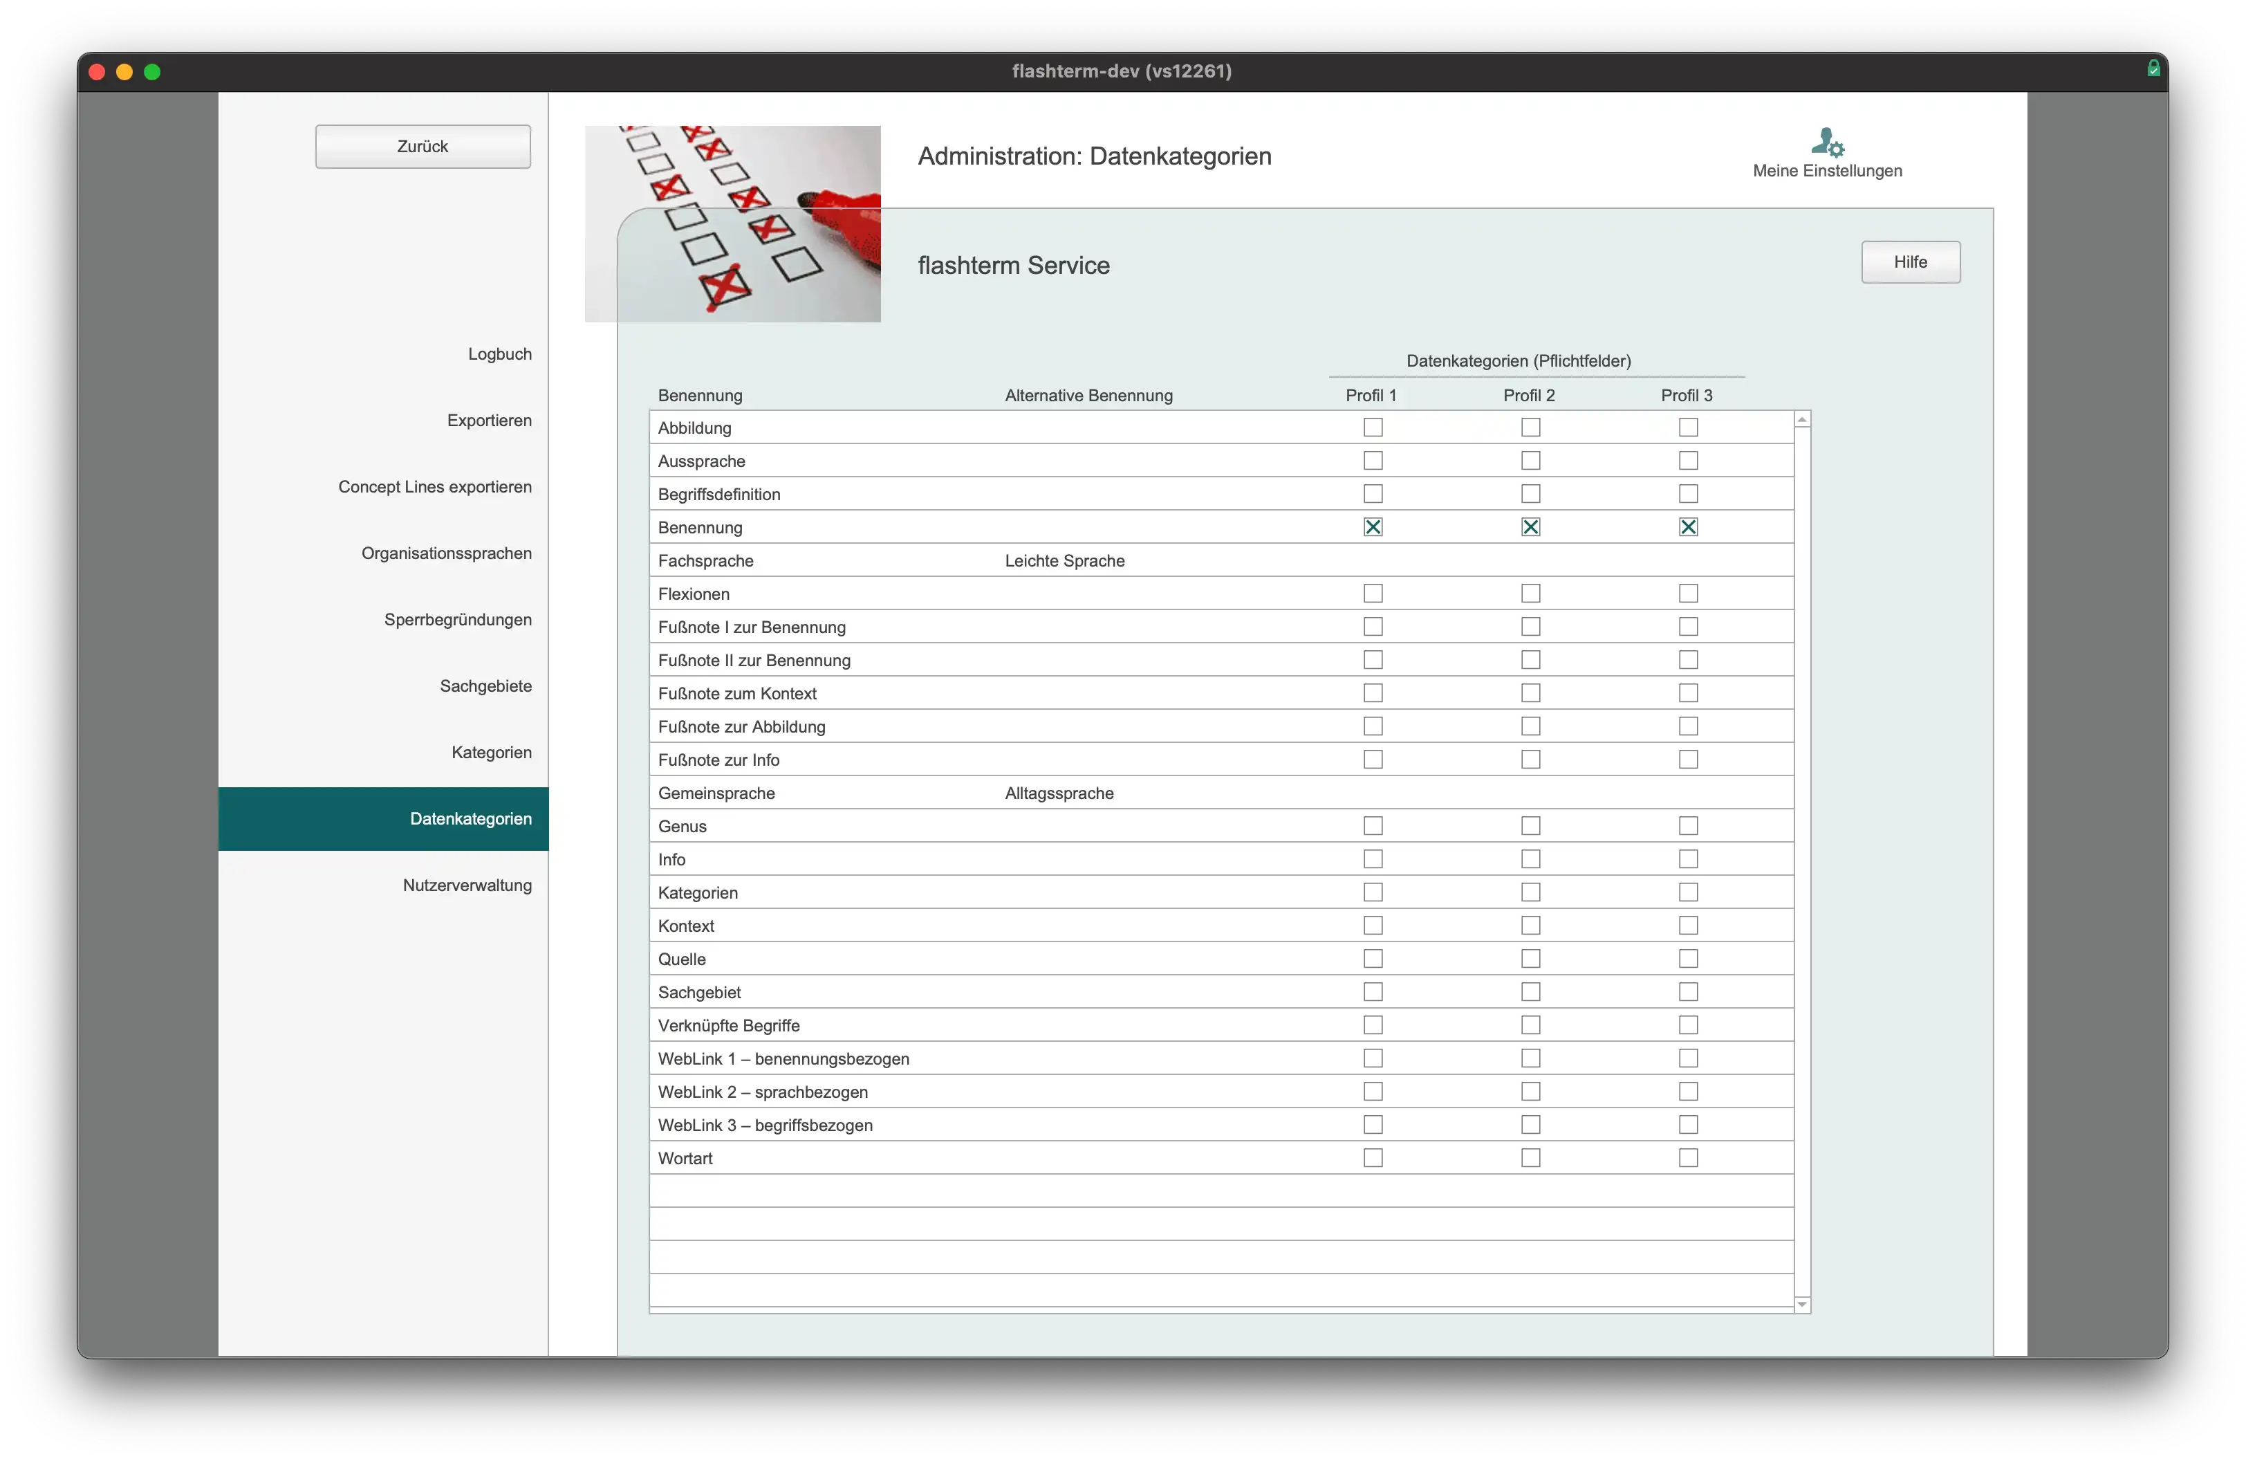This screenshot has width=2246, height=1461.
Task: Select the Fachsprache row alternative name field
Action: click(1064, 560)
